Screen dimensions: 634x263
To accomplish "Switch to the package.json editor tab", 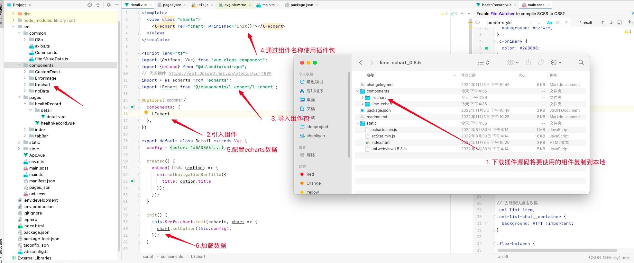I will (x=302, y=5).
